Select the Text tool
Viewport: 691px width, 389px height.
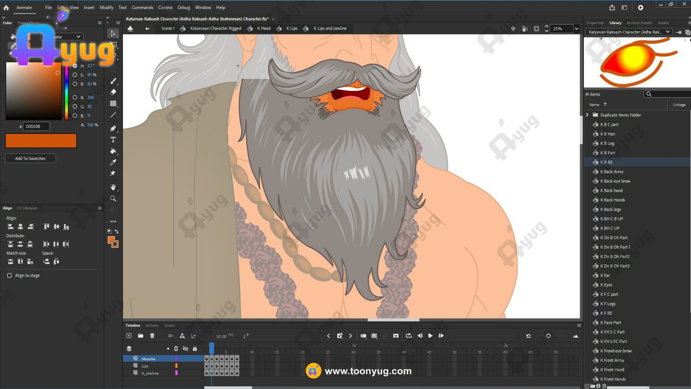[x=113, y=140]
